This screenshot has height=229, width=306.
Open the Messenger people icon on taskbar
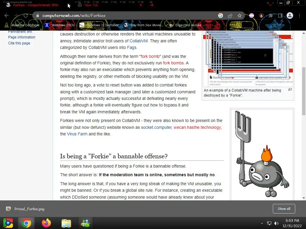click(x=85, y=223)
